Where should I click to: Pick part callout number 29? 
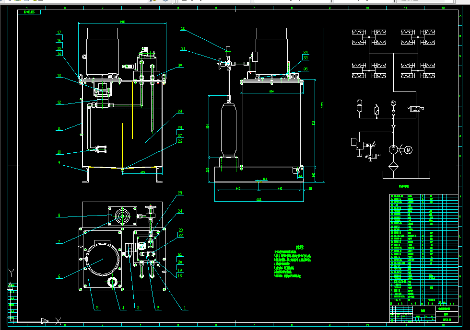(x=180, y=112)
